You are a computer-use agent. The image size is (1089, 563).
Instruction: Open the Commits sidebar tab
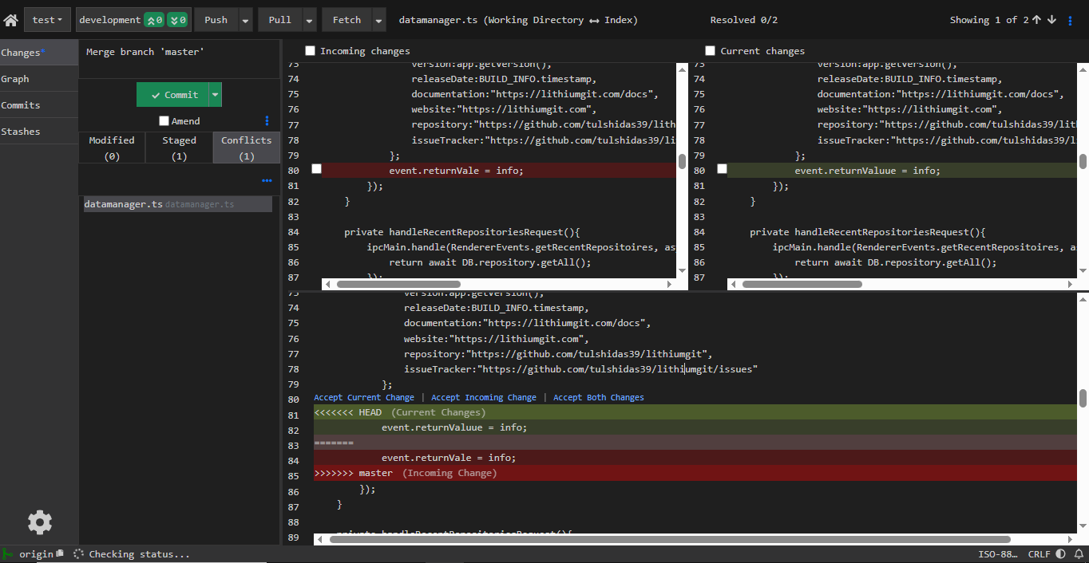point(39,105)
